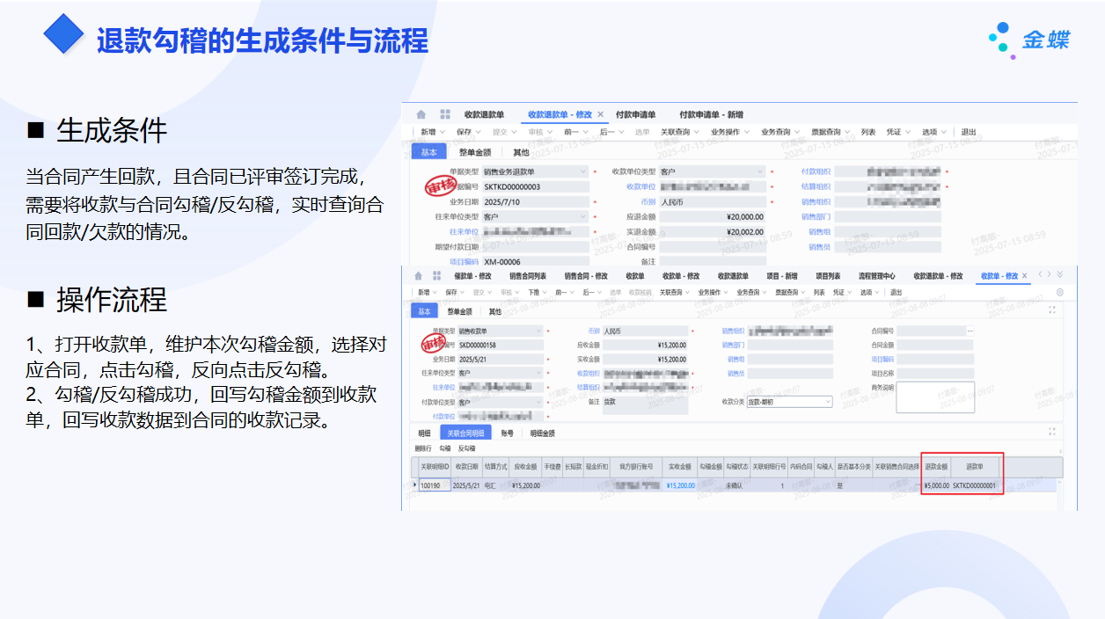1105x619 pixels.
Task: Click the tab list double-chevron icon
Action: (x=1059, y=275)
